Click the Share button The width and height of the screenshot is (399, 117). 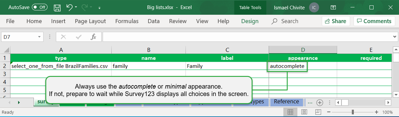pyautogui.click(x=336, y=21)
